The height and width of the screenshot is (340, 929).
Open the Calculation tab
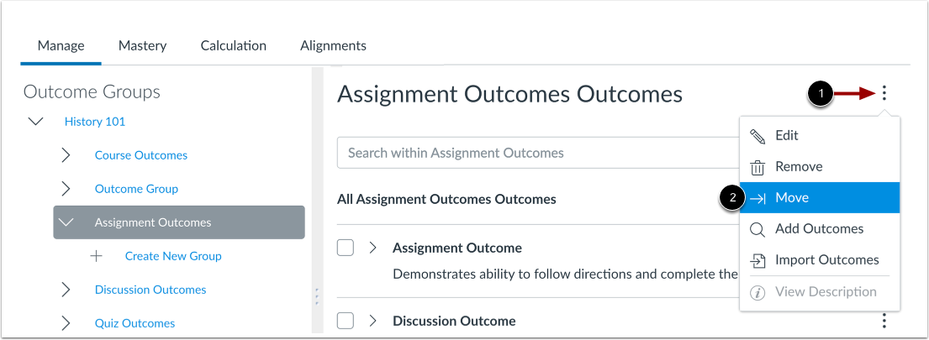pos(233,45)
